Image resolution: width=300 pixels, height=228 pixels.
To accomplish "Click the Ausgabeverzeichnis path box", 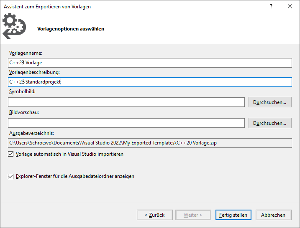I will point(150,143).
